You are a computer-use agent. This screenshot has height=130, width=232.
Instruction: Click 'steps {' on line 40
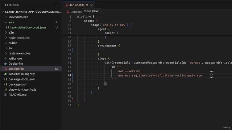pos(104,58)
